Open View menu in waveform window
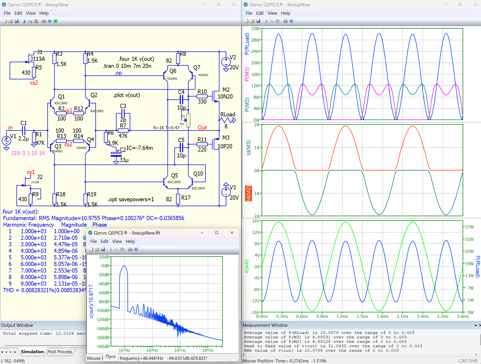This screenshot has height=364, width=481. 272,13
